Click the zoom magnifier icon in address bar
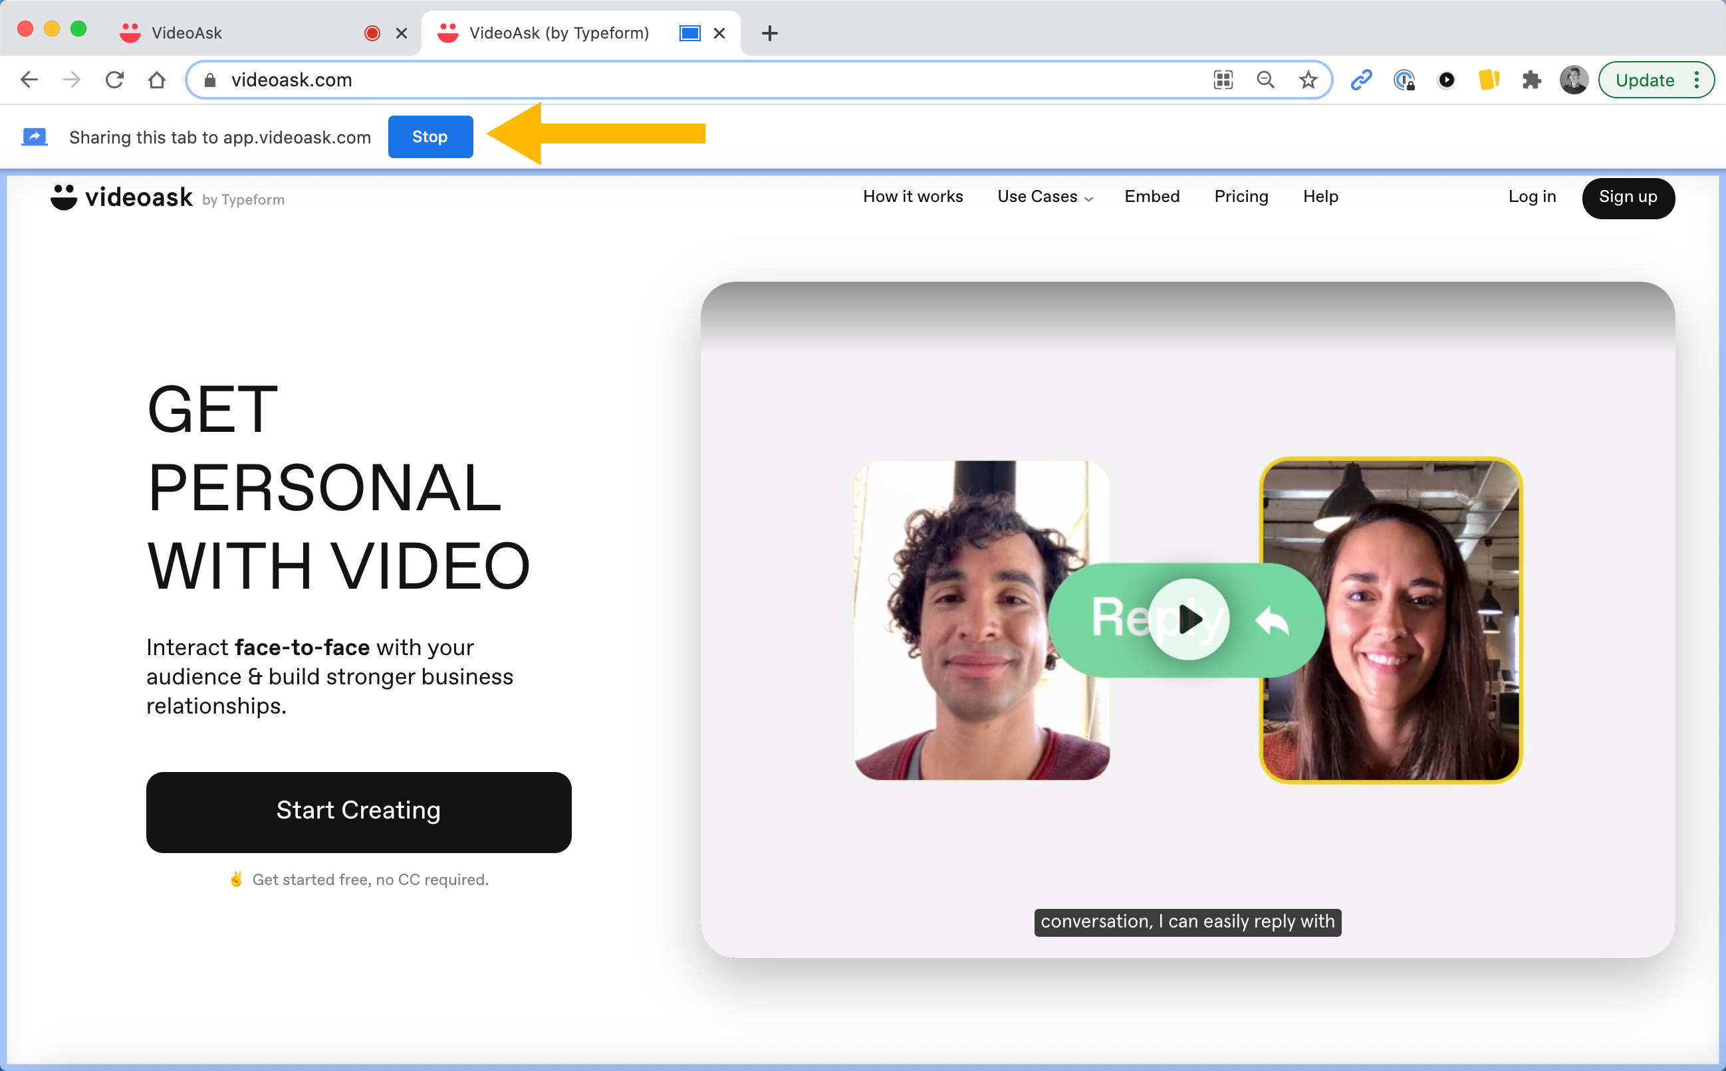This screenshot has width=1726, height=1071. point(1265,80)
